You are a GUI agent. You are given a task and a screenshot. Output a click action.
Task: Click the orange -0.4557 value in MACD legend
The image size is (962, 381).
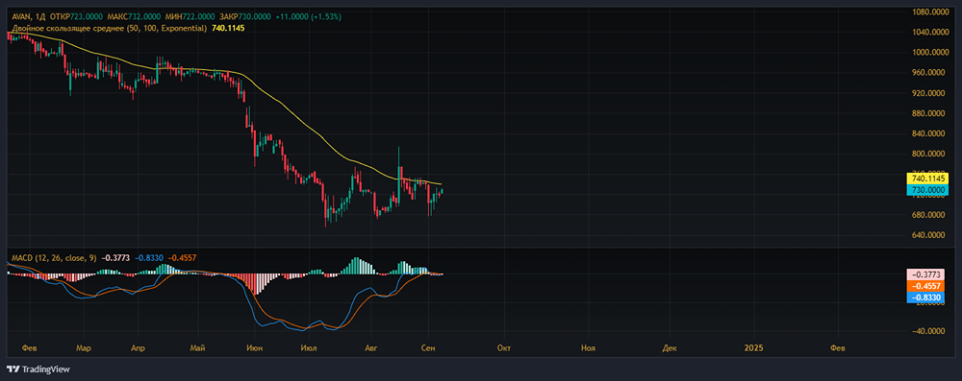182,258
